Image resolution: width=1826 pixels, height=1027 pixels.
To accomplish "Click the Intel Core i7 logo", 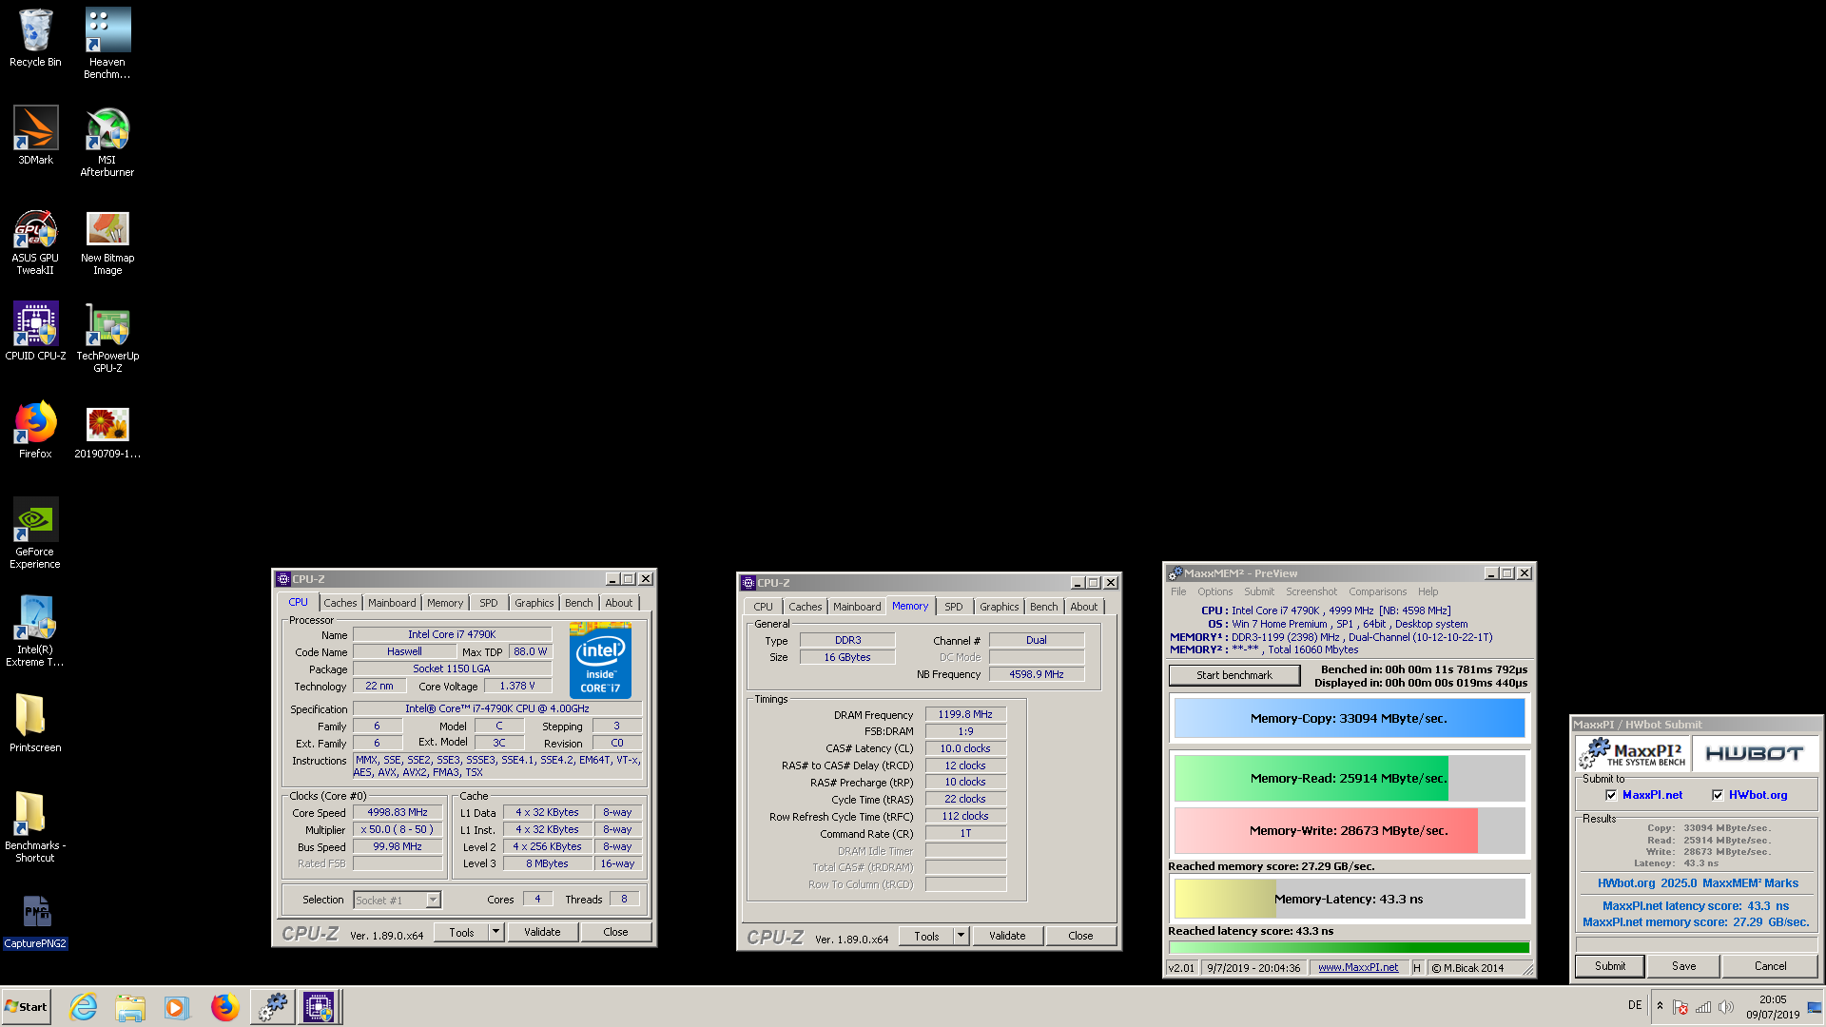I will click(x=600, y=660).
